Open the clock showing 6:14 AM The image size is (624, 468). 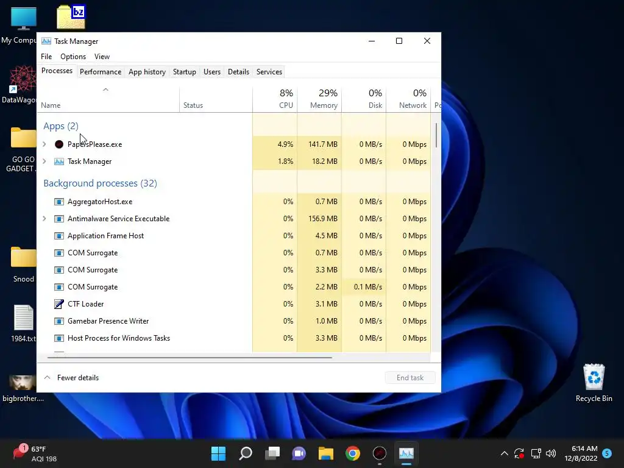coord(581,453)
